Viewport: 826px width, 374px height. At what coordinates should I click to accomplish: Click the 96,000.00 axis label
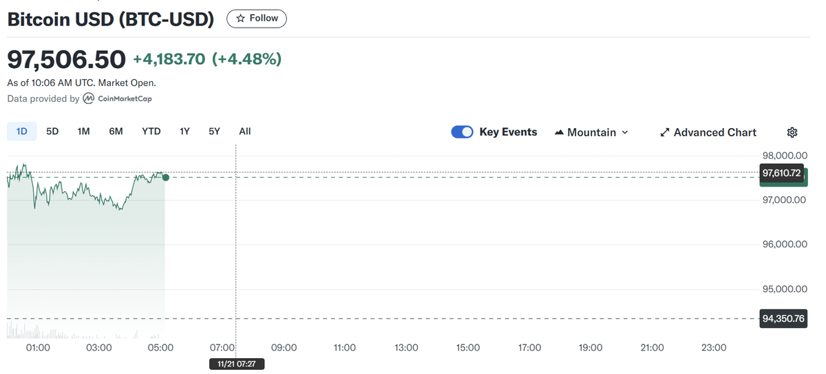[x=784, y=245]
